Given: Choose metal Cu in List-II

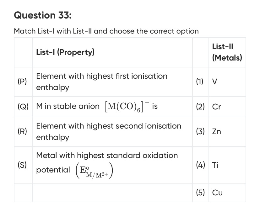Looking at the screenshot, I should pyautogui.click(x=217, y=193).
